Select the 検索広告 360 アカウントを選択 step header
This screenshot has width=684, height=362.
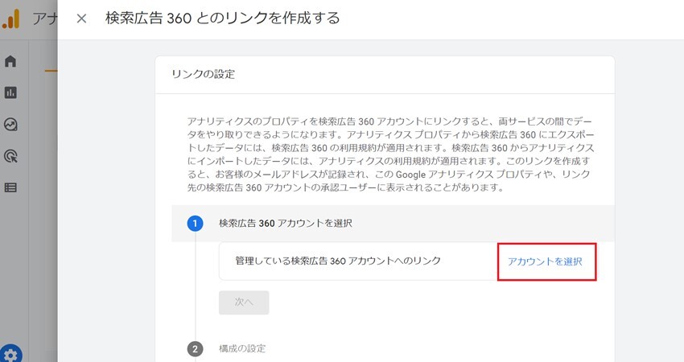(x=286, y=223)
